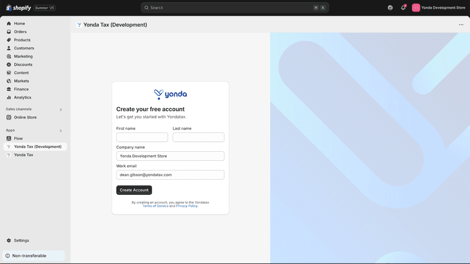The image size is (470, 264).
Task: Click the Analytics bar chart icon
Action: [x=9, y=97]
